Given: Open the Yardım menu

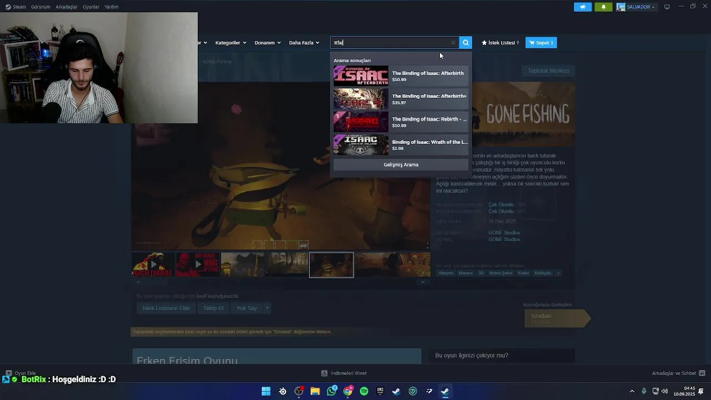Looking at the screenshot, I should [x=111, y=7].
